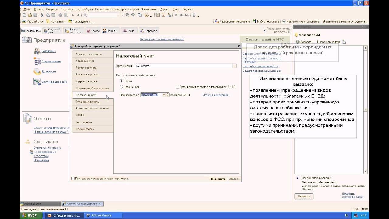The width and height of the screenshot is (389, 219).
Task: Clear search with the X icon
Action: coord(122,15)
